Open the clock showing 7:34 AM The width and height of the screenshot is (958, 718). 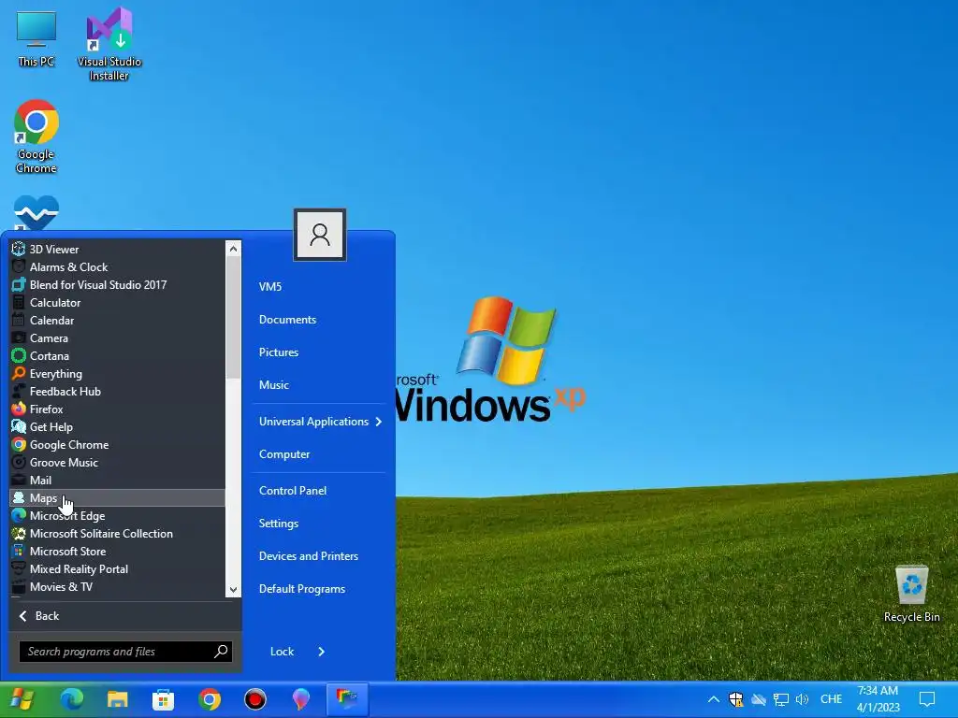[878, 699]
